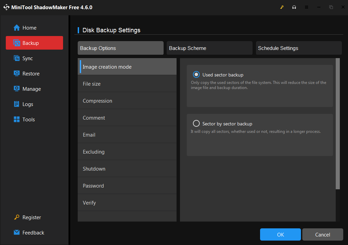348x245 pixels.
Task: Open Compression settings
Action: click(127, 101)
